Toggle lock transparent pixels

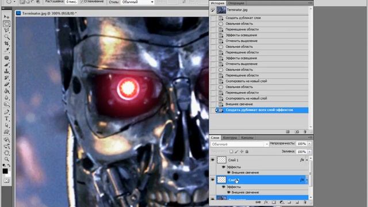pyautogui.click(x=231, y=152)
